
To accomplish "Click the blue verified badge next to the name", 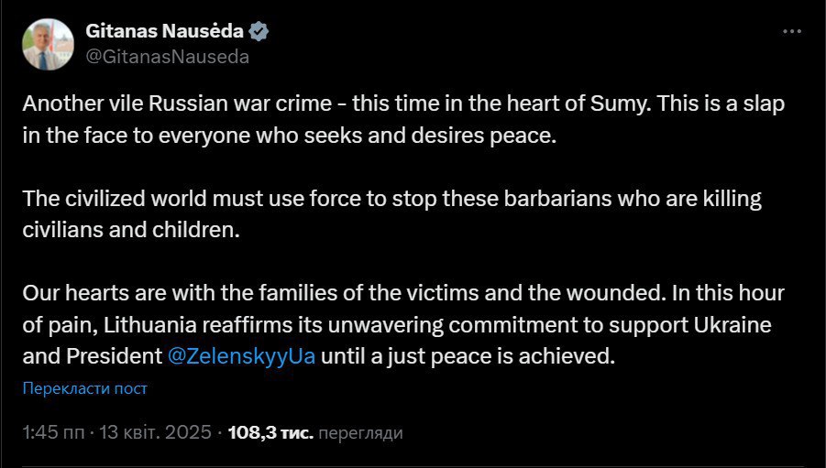I will pos(259,31).
